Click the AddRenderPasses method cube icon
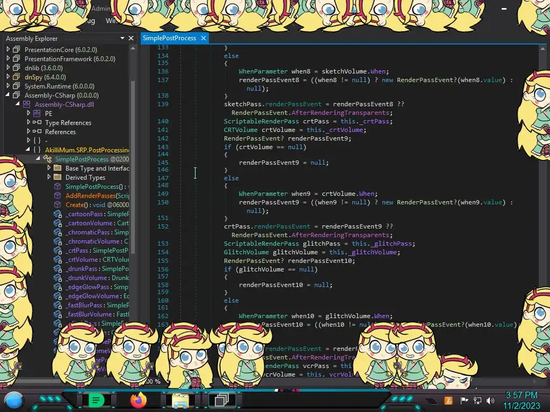The height and width of the screenshot is (412, 550). (57, 195)
